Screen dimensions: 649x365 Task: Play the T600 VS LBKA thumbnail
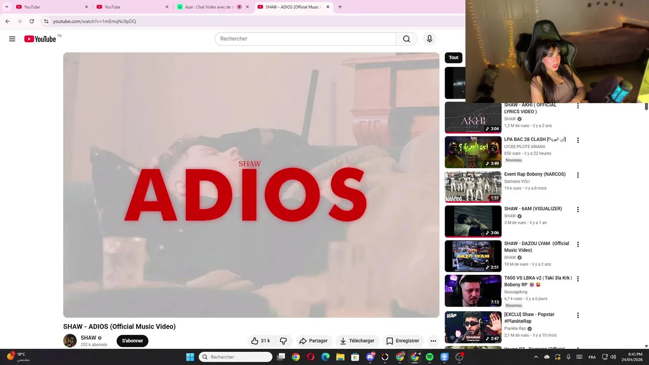click(x=473, y=290)
